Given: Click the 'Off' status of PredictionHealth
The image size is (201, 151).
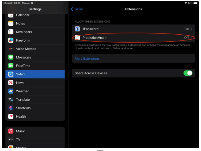Looking at the screenshot, I should point(187,38).
